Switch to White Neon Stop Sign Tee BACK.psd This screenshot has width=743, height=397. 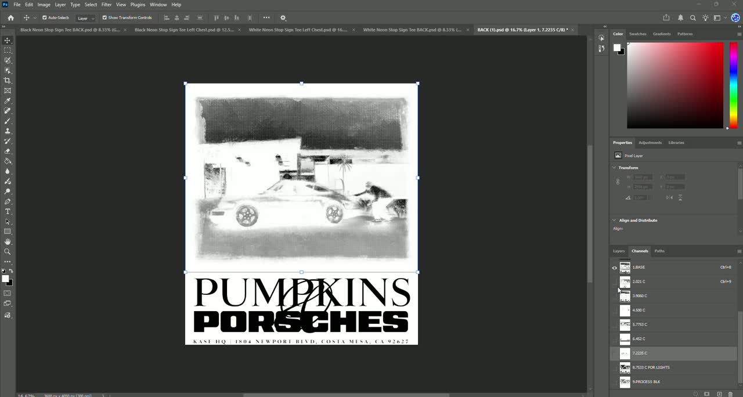coord(412,30)
